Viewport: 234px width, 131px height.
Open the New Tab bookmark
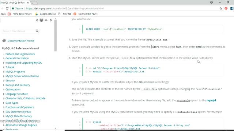pos(65,14)
